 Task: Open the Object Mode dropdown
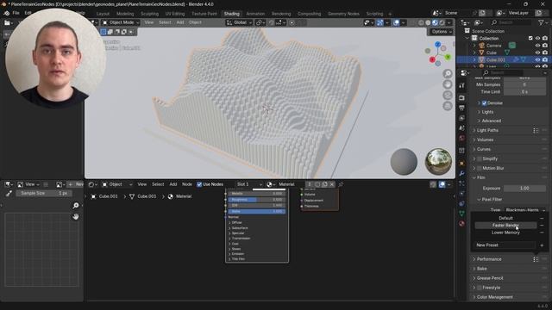point(121,22)
